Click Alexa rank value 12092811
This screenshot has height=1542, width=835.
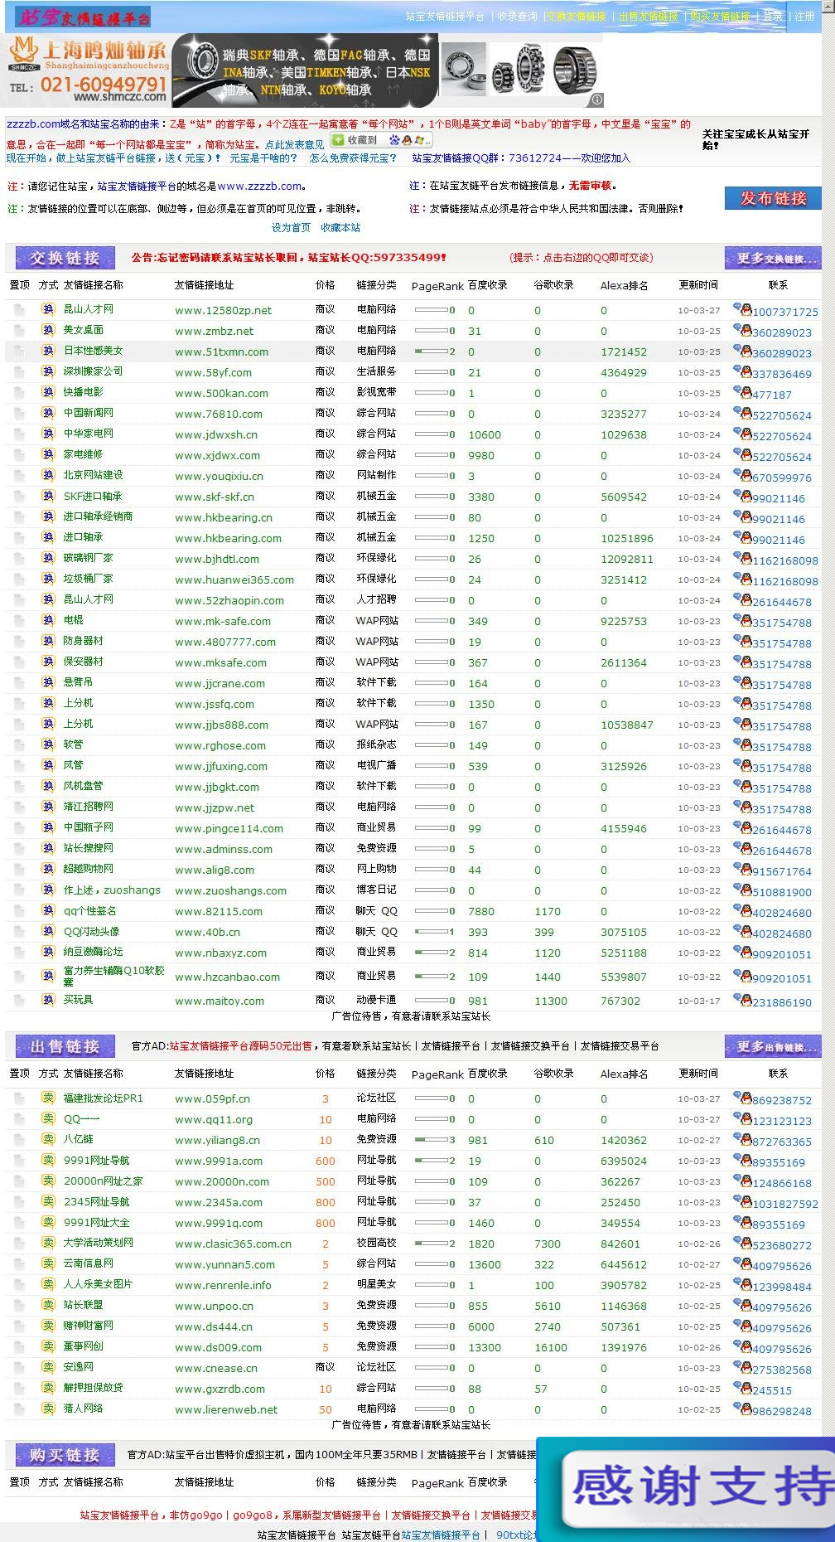(x=627, y=559)
